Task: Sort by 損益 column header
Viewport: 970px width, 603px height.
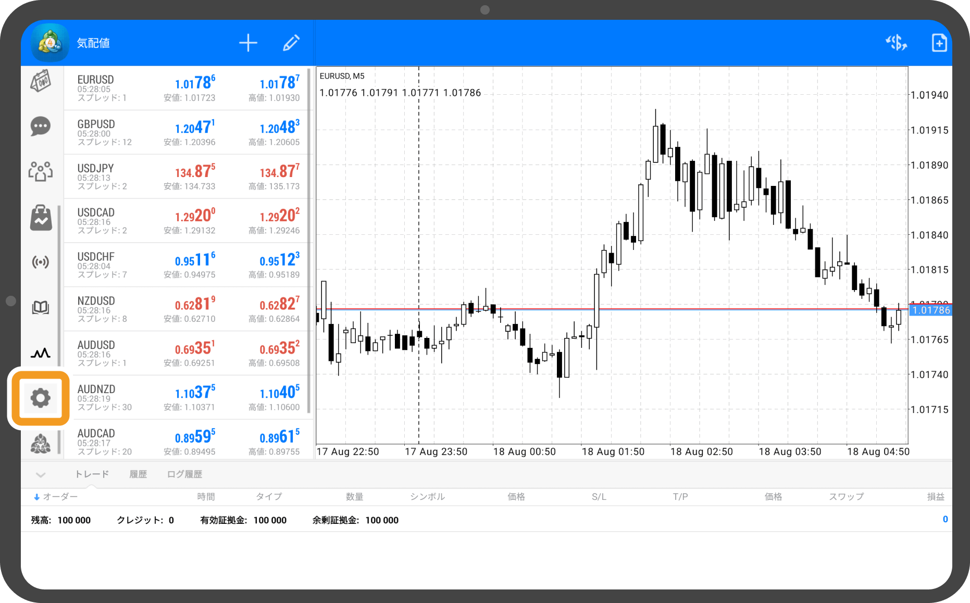Action: coord(936,497)
